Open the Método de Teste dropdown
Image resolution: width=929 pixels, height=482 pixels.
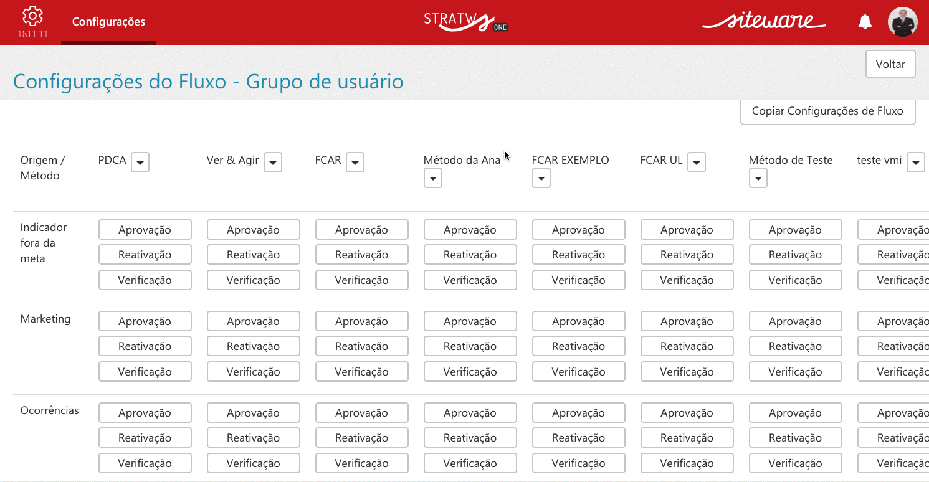(x=758, y=179)
